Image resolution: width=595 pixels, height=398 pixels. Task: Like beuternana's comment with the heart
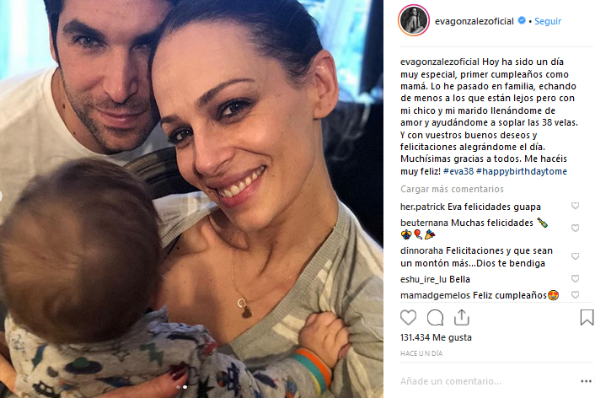[576, 228]
